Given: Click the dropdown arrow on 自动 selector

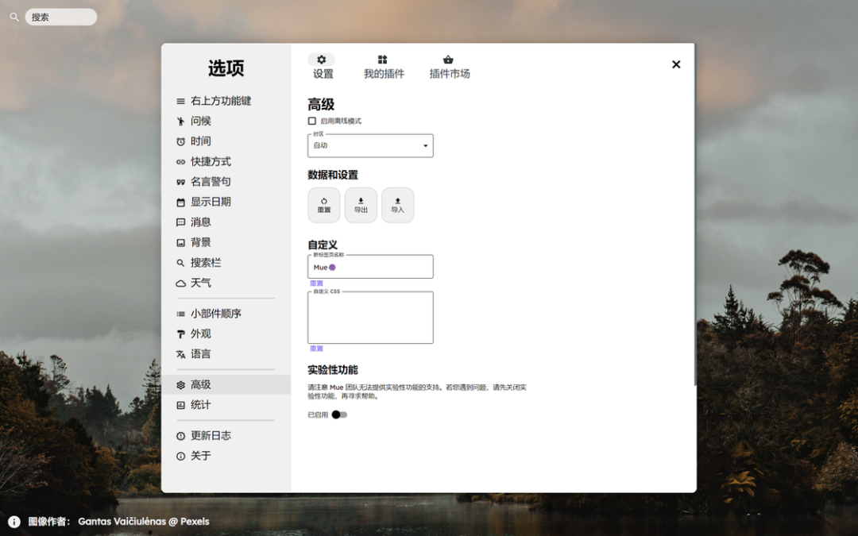Looking at the screenshot, I should tap(425, 146).
